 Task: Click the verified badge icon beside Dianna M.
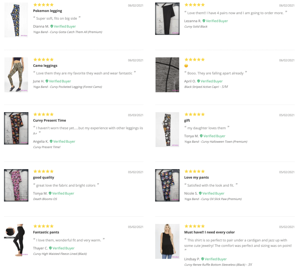click(52, 27)
